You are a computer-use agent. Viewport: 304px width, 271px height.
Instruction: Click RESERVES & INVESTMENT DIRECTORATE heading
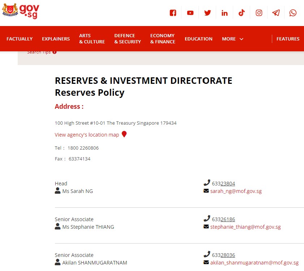[144, 81]
